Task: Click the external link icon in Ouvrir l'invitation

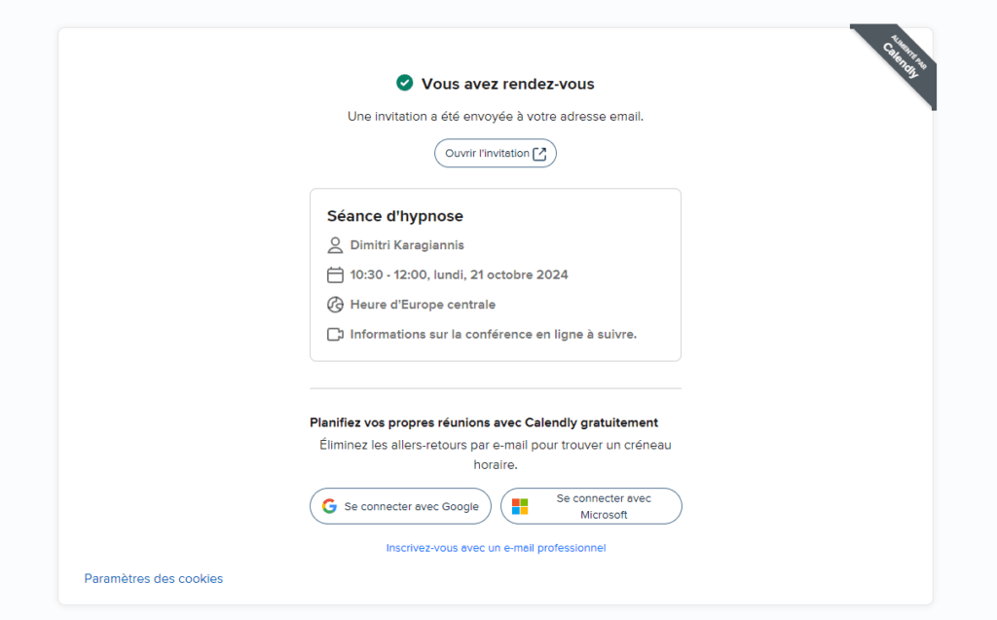Action: tap(539, 154)
